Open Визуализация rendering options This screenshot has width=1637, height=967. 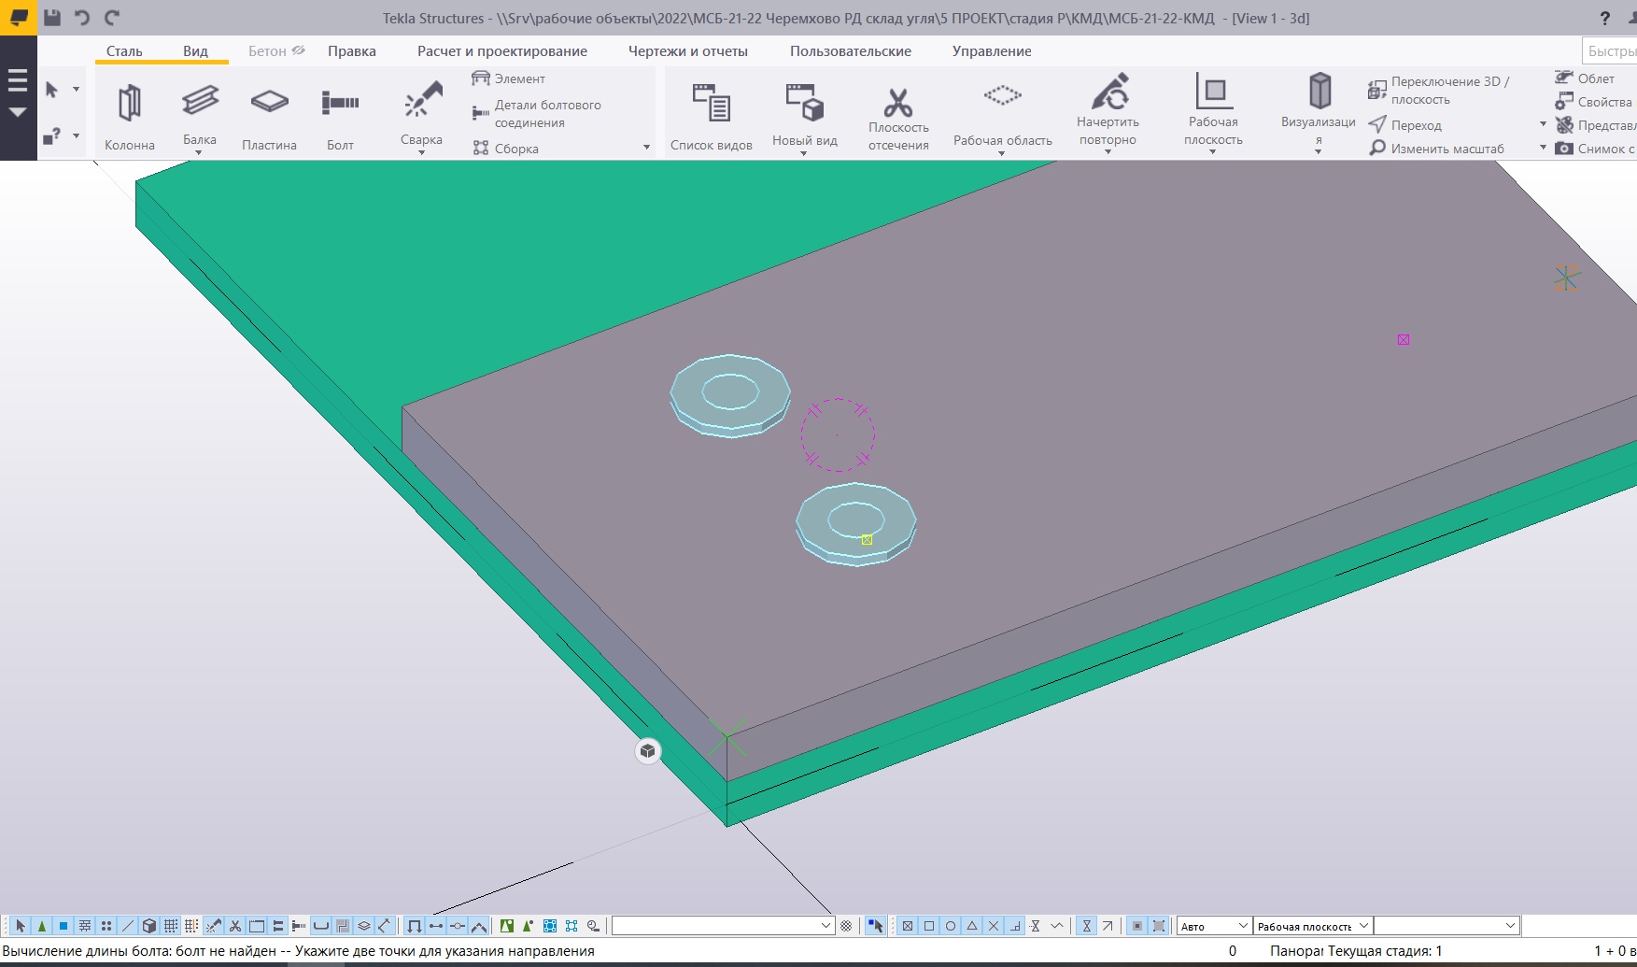[x=1319, y=112]
